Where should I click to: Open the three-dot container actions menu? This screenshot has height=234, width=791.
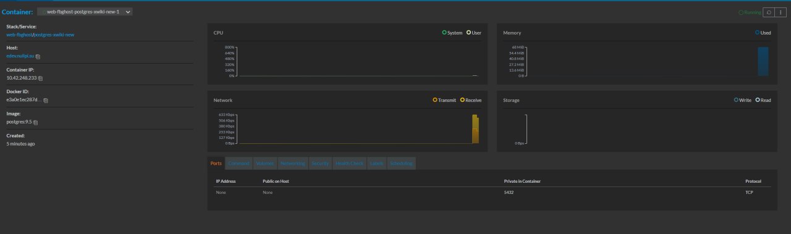pos(781,12)
